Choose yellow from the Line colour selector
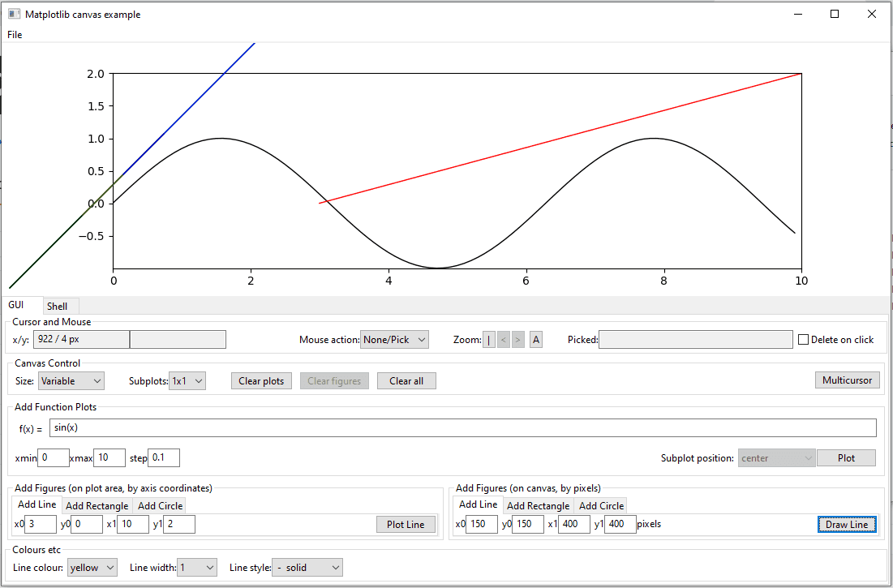The height and width of the screenshot is (588, 893). pyautogui.click(x=92, y=567)
